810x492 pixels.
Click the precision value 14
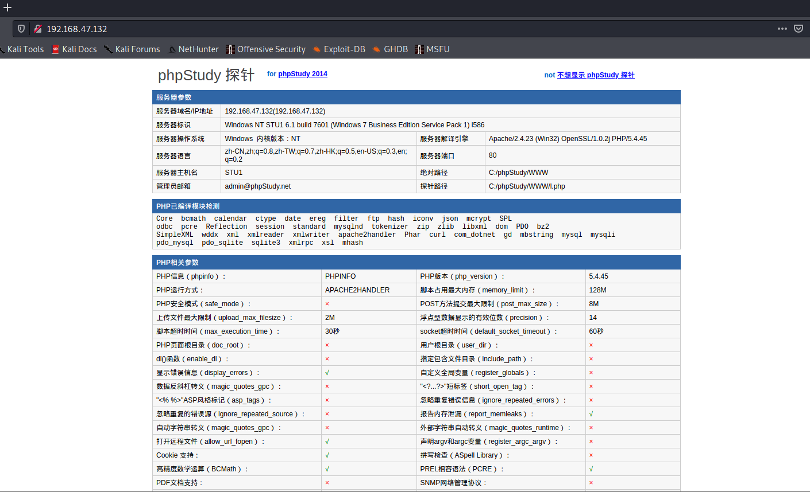pyautogui.click(x=593, y=318)
